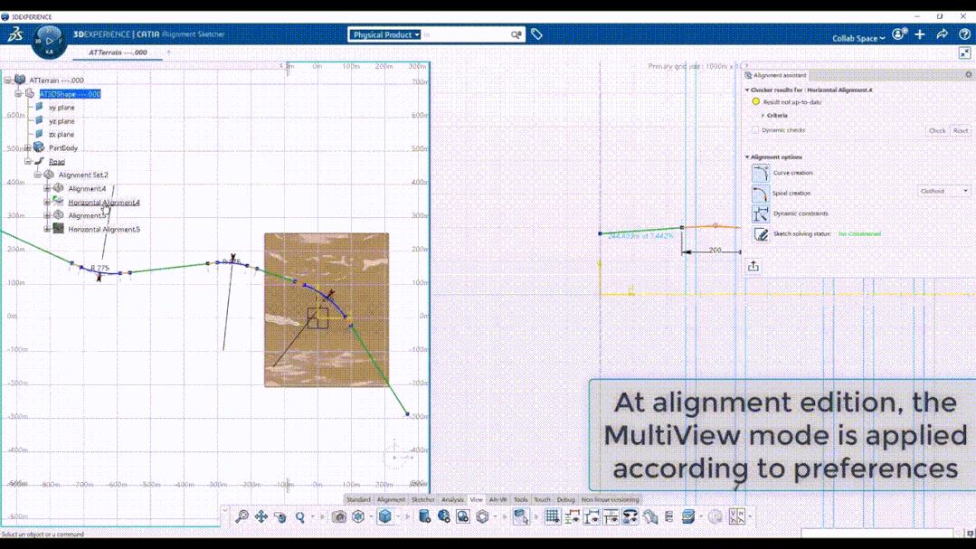Click the export icon in assistant panel
Viewport: 976px width, 549px height.
tap(753, 266)
